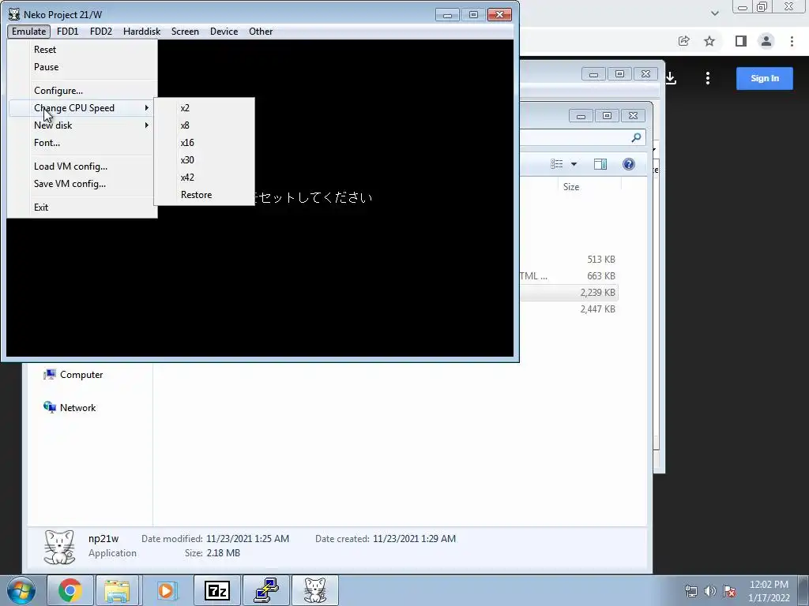Expand the Change CPU Speed submenu
809x606 pixels.
point(82,107)
